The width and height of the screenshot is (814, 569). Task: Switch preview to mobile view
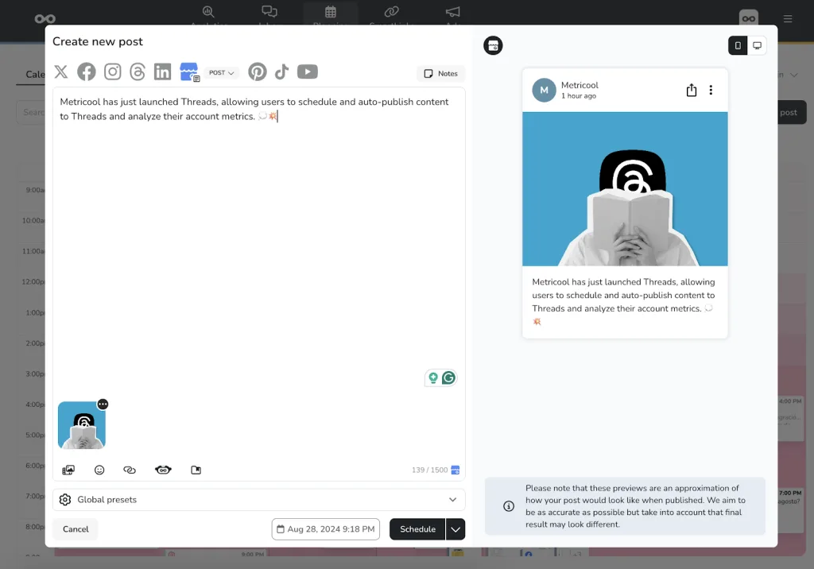pos(738,45)
